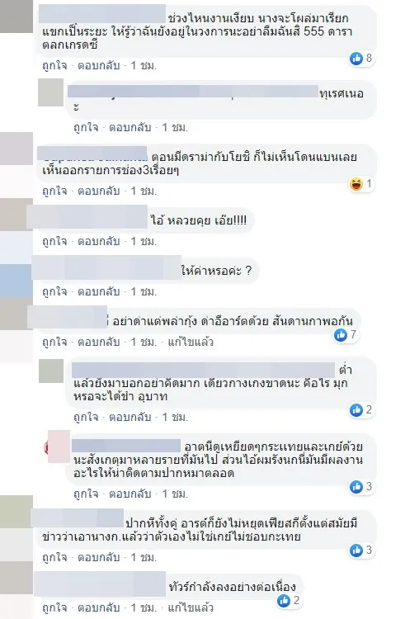The image size is (405, 619).
Task: Open profile picture of ทุเรศเนอะ reply author
Action: click(x=50, y=92)
